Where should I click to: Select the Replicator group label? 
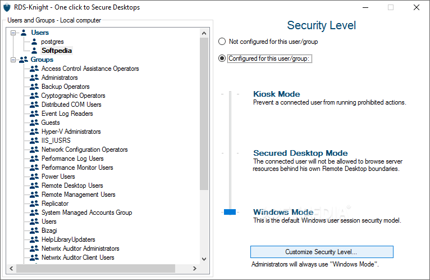[55, 204]
